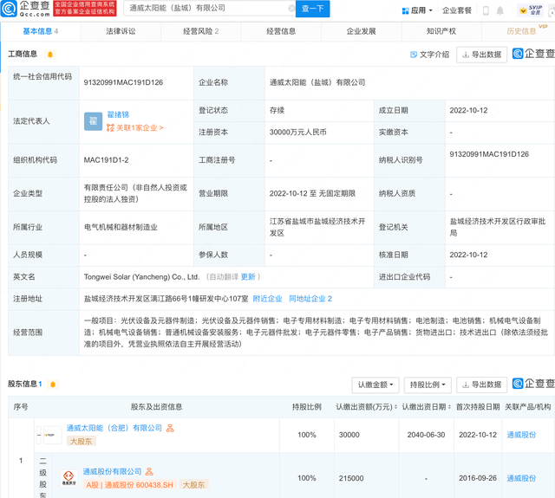Open the 持股比例 filter dropdown
Image resolution: width=555 pixels, height=498 pixels.
(428, 385)
